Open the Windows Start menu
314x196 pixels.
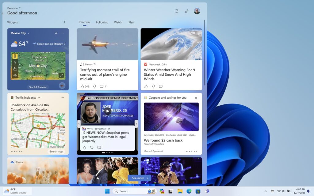107,191
